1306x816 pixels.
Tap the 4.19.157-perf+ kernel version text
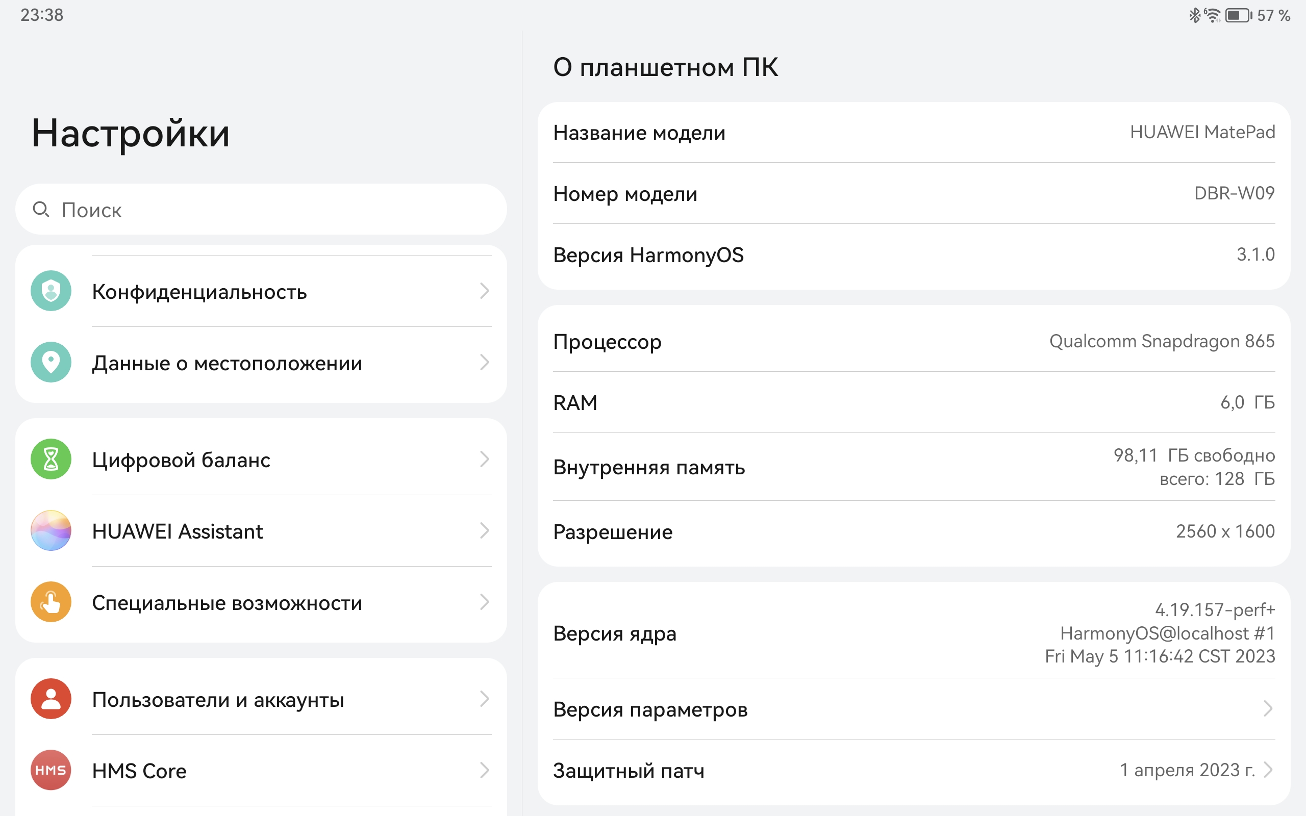pyautogui.click(x=1215, y=610)
